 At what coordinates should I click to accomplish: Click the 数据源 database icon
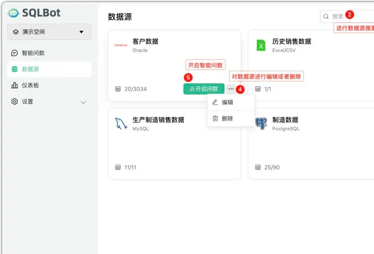tap(14, 69)
